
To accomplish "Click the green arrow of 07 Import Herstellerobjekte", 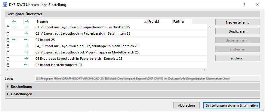I will click(26, 65).
